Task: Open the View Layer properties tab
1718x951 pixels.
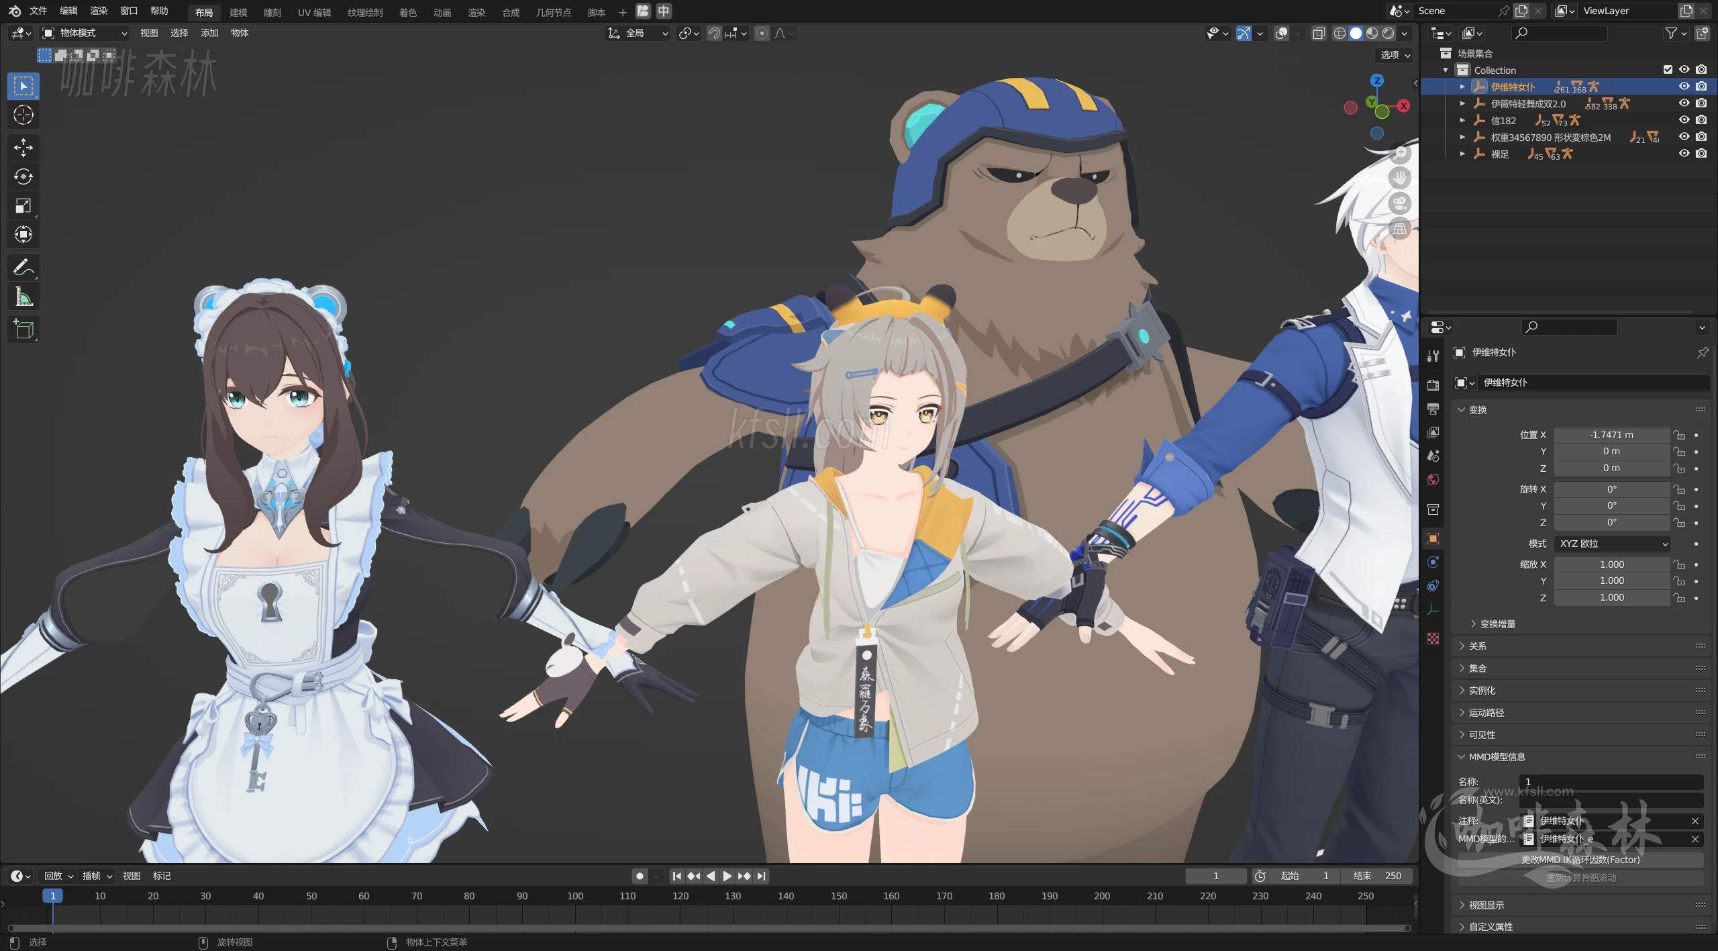Action: tap(1433, 432)
